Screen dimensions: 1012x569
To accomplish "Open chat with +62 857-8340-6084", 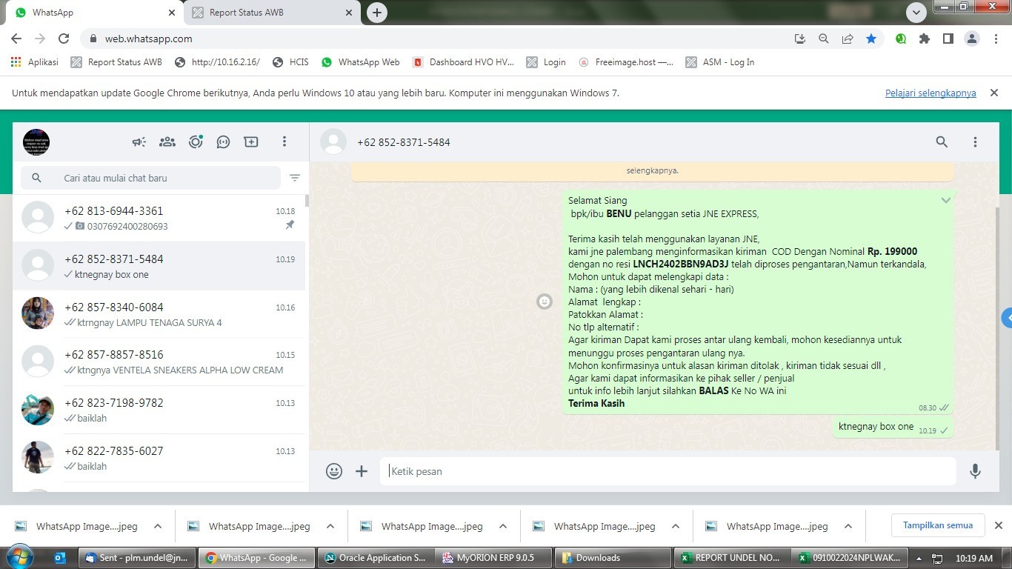I will [x=159, y=314].
